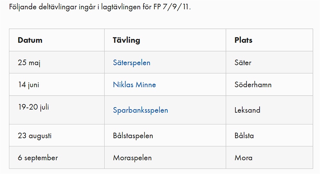320x174 pixels.
Task: Click the 19-20 juli date cell
Action: coord(33,107)
